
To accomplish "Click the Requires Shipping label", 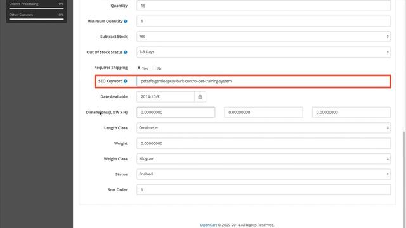I will pos(111,68).
